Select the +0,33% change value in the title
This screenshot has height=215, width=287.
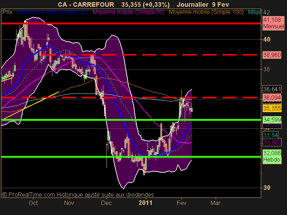click(156, 5)
